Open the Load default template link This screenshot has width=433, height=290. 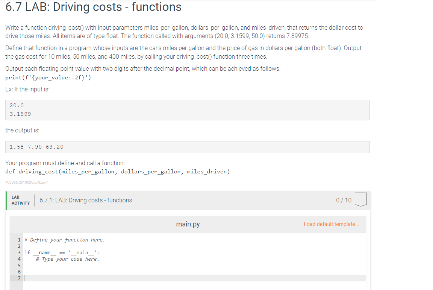point(331,224)
